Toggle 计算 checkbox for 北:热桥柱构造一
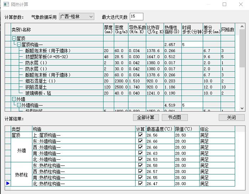 pyautogui.click(x=141, y=183)
